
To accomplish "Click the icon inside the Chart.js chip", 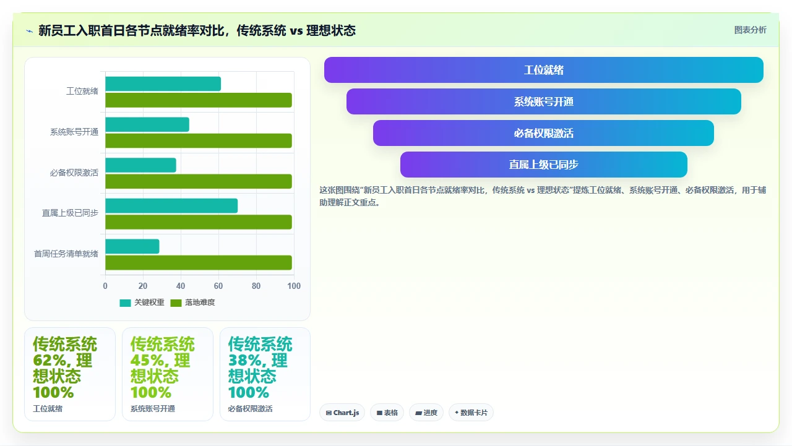I will pos(329,413).
